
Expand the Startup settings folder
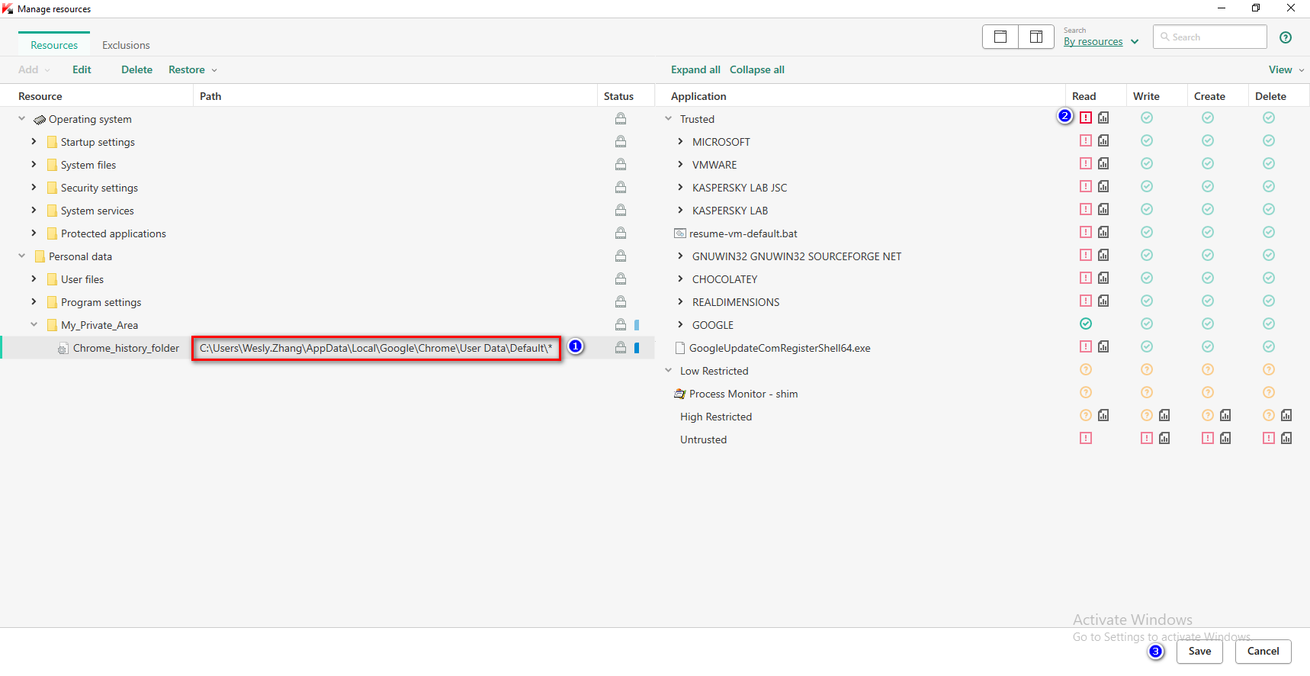[34, 141]
